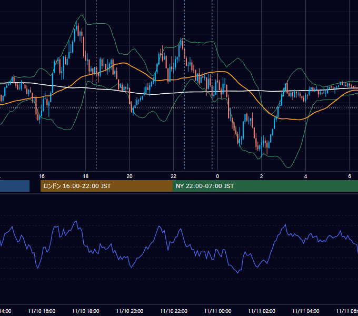Click the 11/10 20:00 date label
The width and height of the screenshot is (358, 316).
pos(130,311)
